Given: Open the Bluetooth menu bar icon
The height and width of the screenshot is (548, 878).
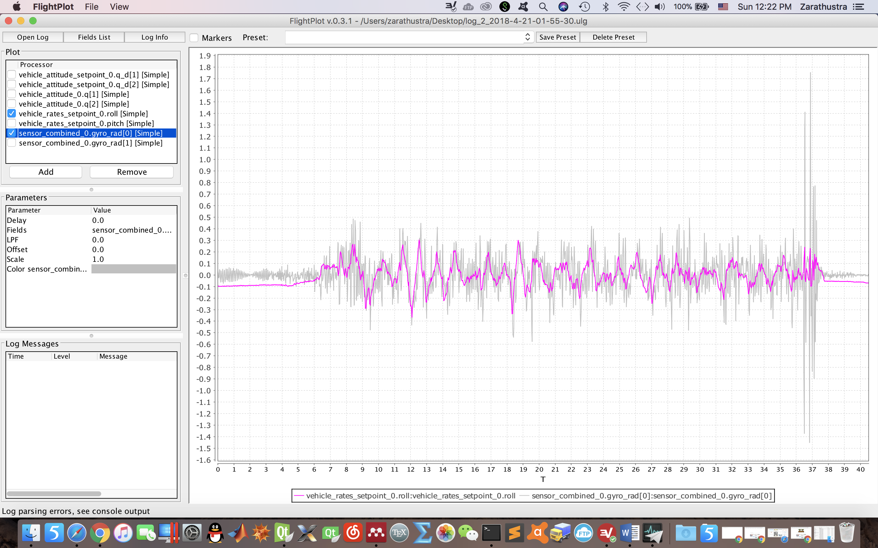Looking at the screenshot, I should [x=605, y=7].
